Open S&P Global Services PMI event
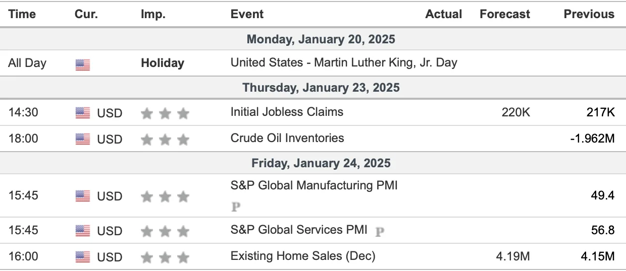Viewport: 626px width, 271px height. (299, 230)
